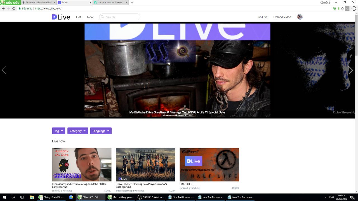
Task: Open the Windows Start menu
Action: [x=4, y=197]
